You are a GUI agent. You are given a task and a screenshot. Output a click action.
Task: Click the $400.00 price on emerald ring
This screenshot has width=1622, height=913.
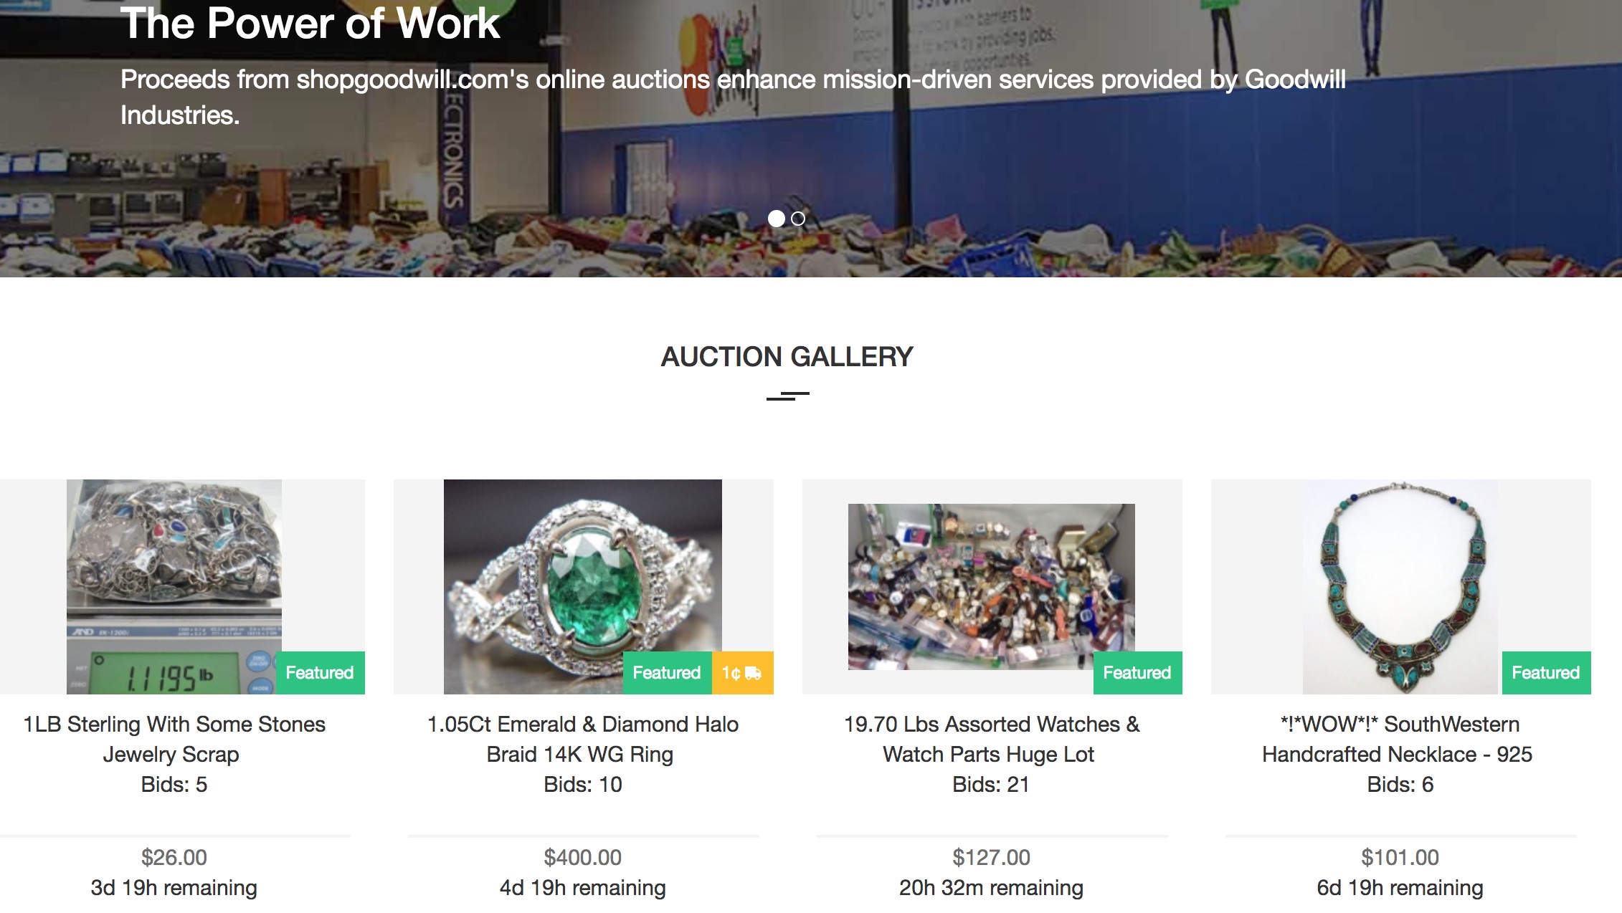(x=583, y=857)
